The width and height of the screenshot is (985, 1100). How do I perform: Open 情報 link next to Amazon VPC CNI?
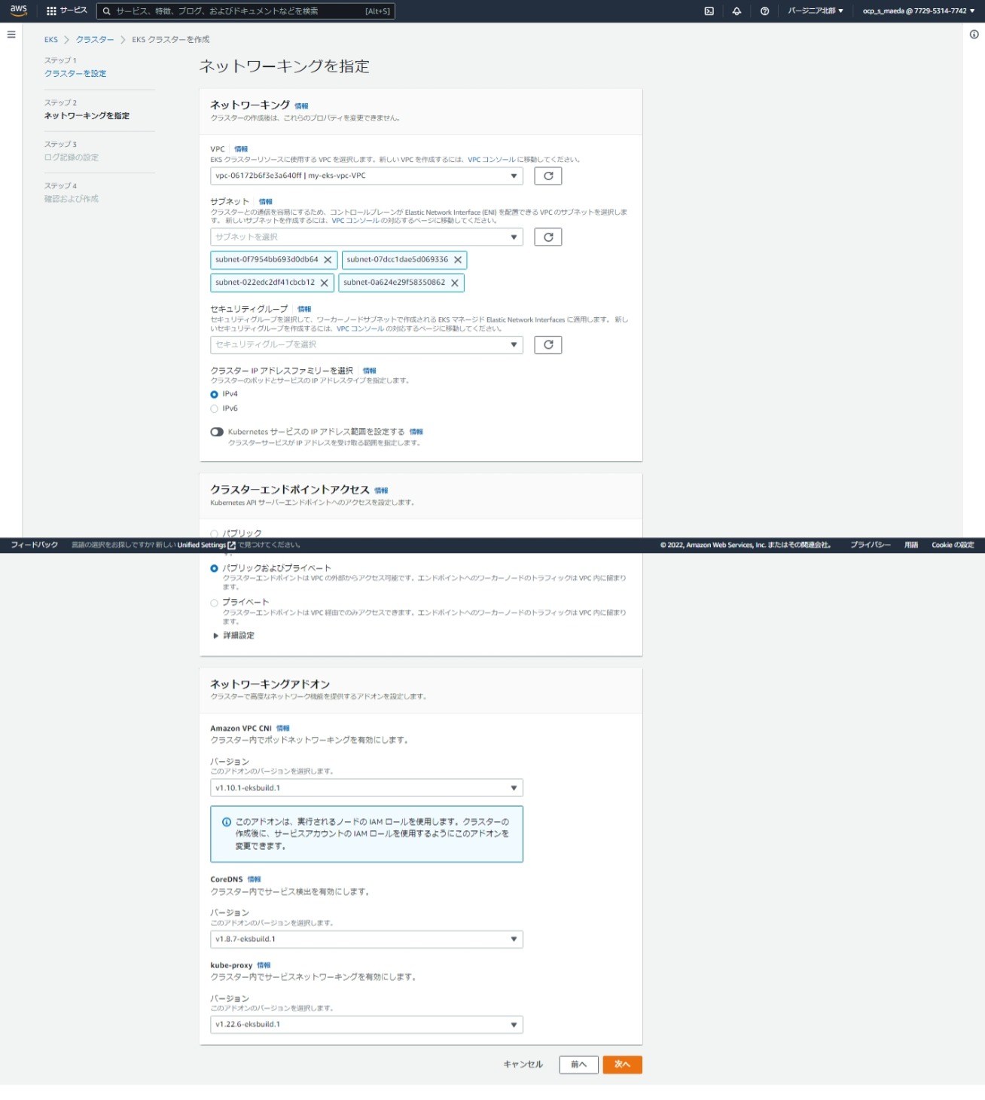[283, 729]
